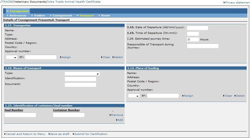Screen dimensions: 250x138
Task: Click the Veterinary Documents breadcrumb text
Action: point(30,2)
